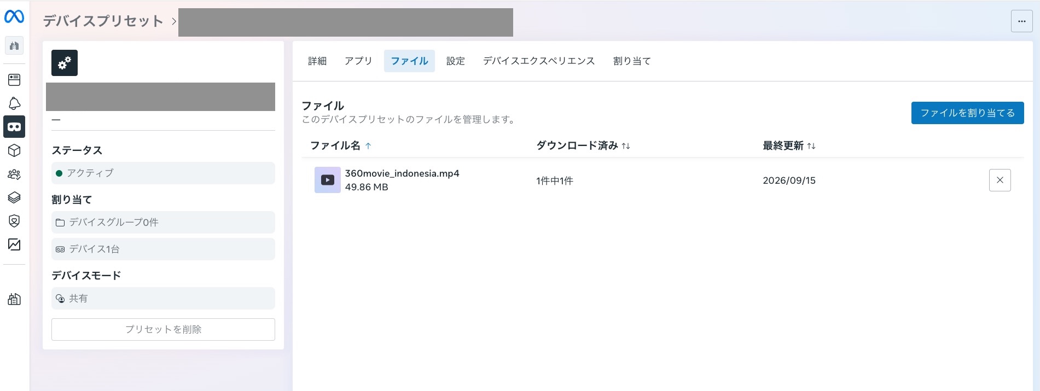This screenshot has width=1040, height=391.
Task: Open the cube apps icon in sidebar
Action: coord(14,150)
